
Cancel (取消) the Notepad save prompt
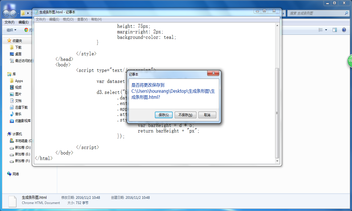(x=207, y=115)
